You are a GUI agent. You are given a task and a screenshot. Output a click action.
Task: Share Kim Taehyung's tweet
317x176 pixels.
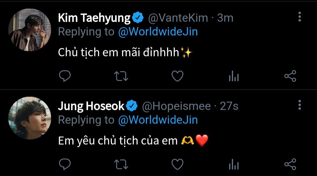[x=290, y=76]
